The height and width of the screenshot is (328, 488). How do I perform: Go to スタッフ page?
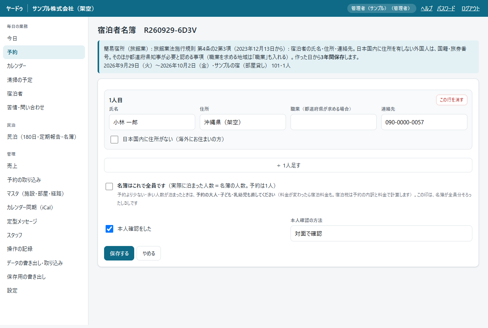[x=44, y=235]
